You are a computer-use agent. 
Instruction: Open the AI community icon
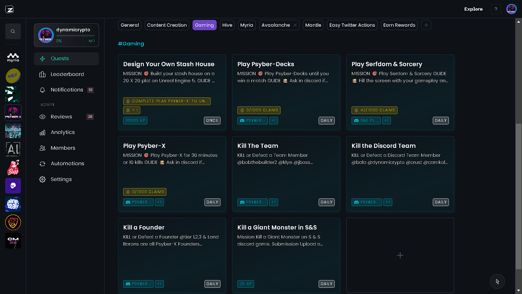click(x=13, y=149)
